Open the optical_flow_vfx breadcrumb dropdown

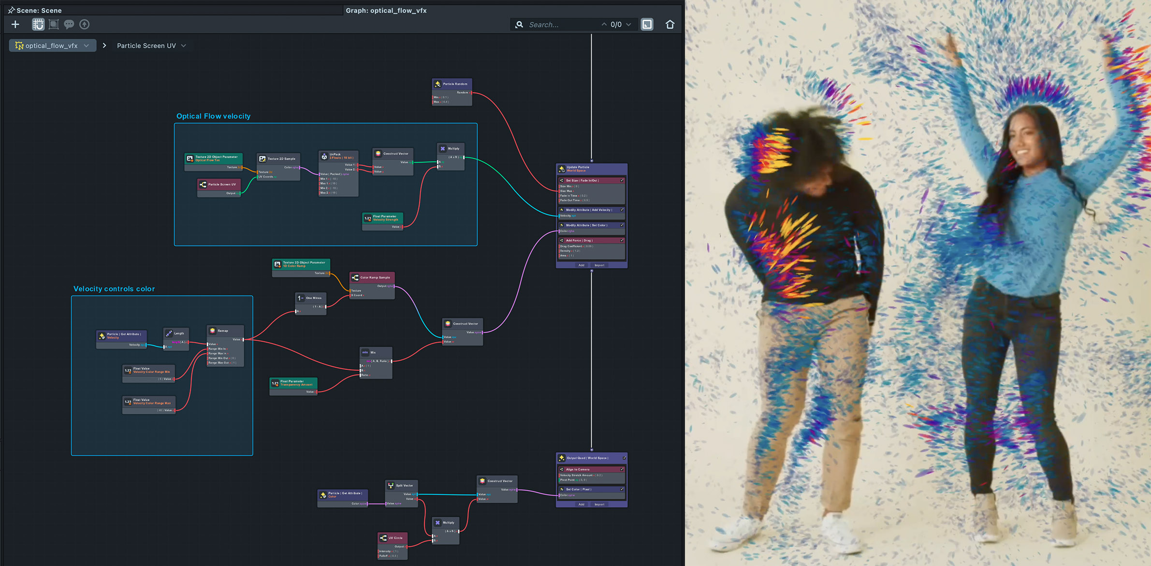87,45
